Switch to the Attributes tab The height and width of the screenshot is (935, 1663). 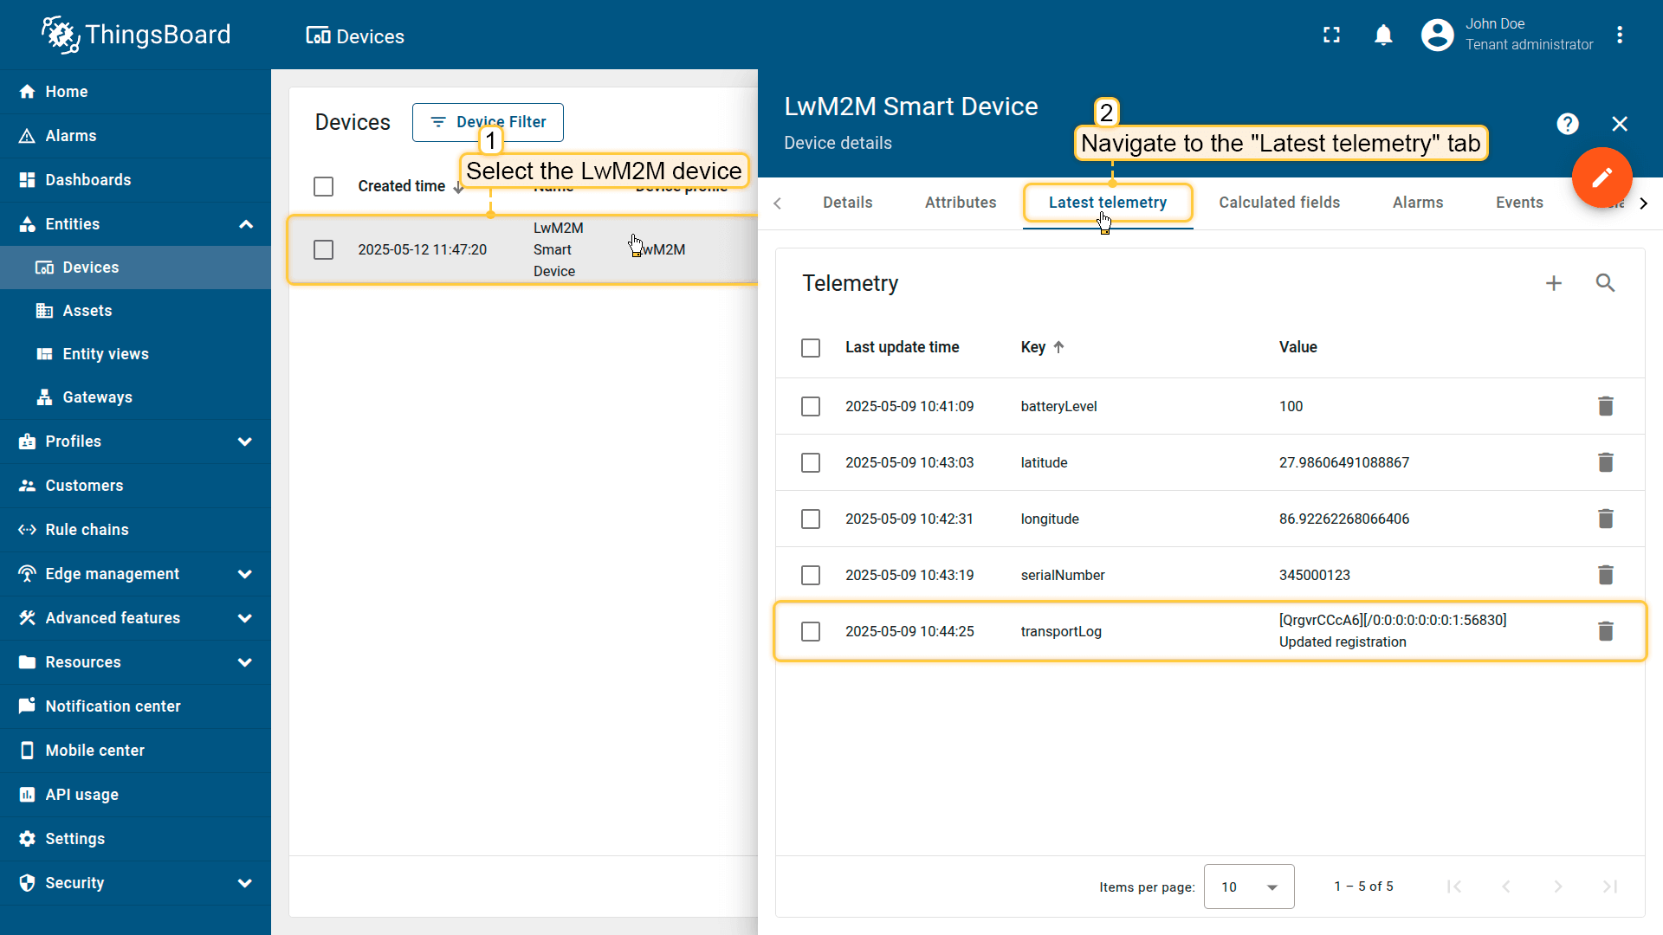click(x=960, y=203)
